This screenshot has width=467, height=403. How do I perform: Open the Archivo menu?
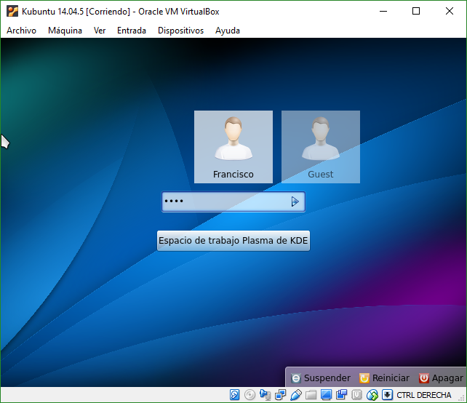pos(21,31)
